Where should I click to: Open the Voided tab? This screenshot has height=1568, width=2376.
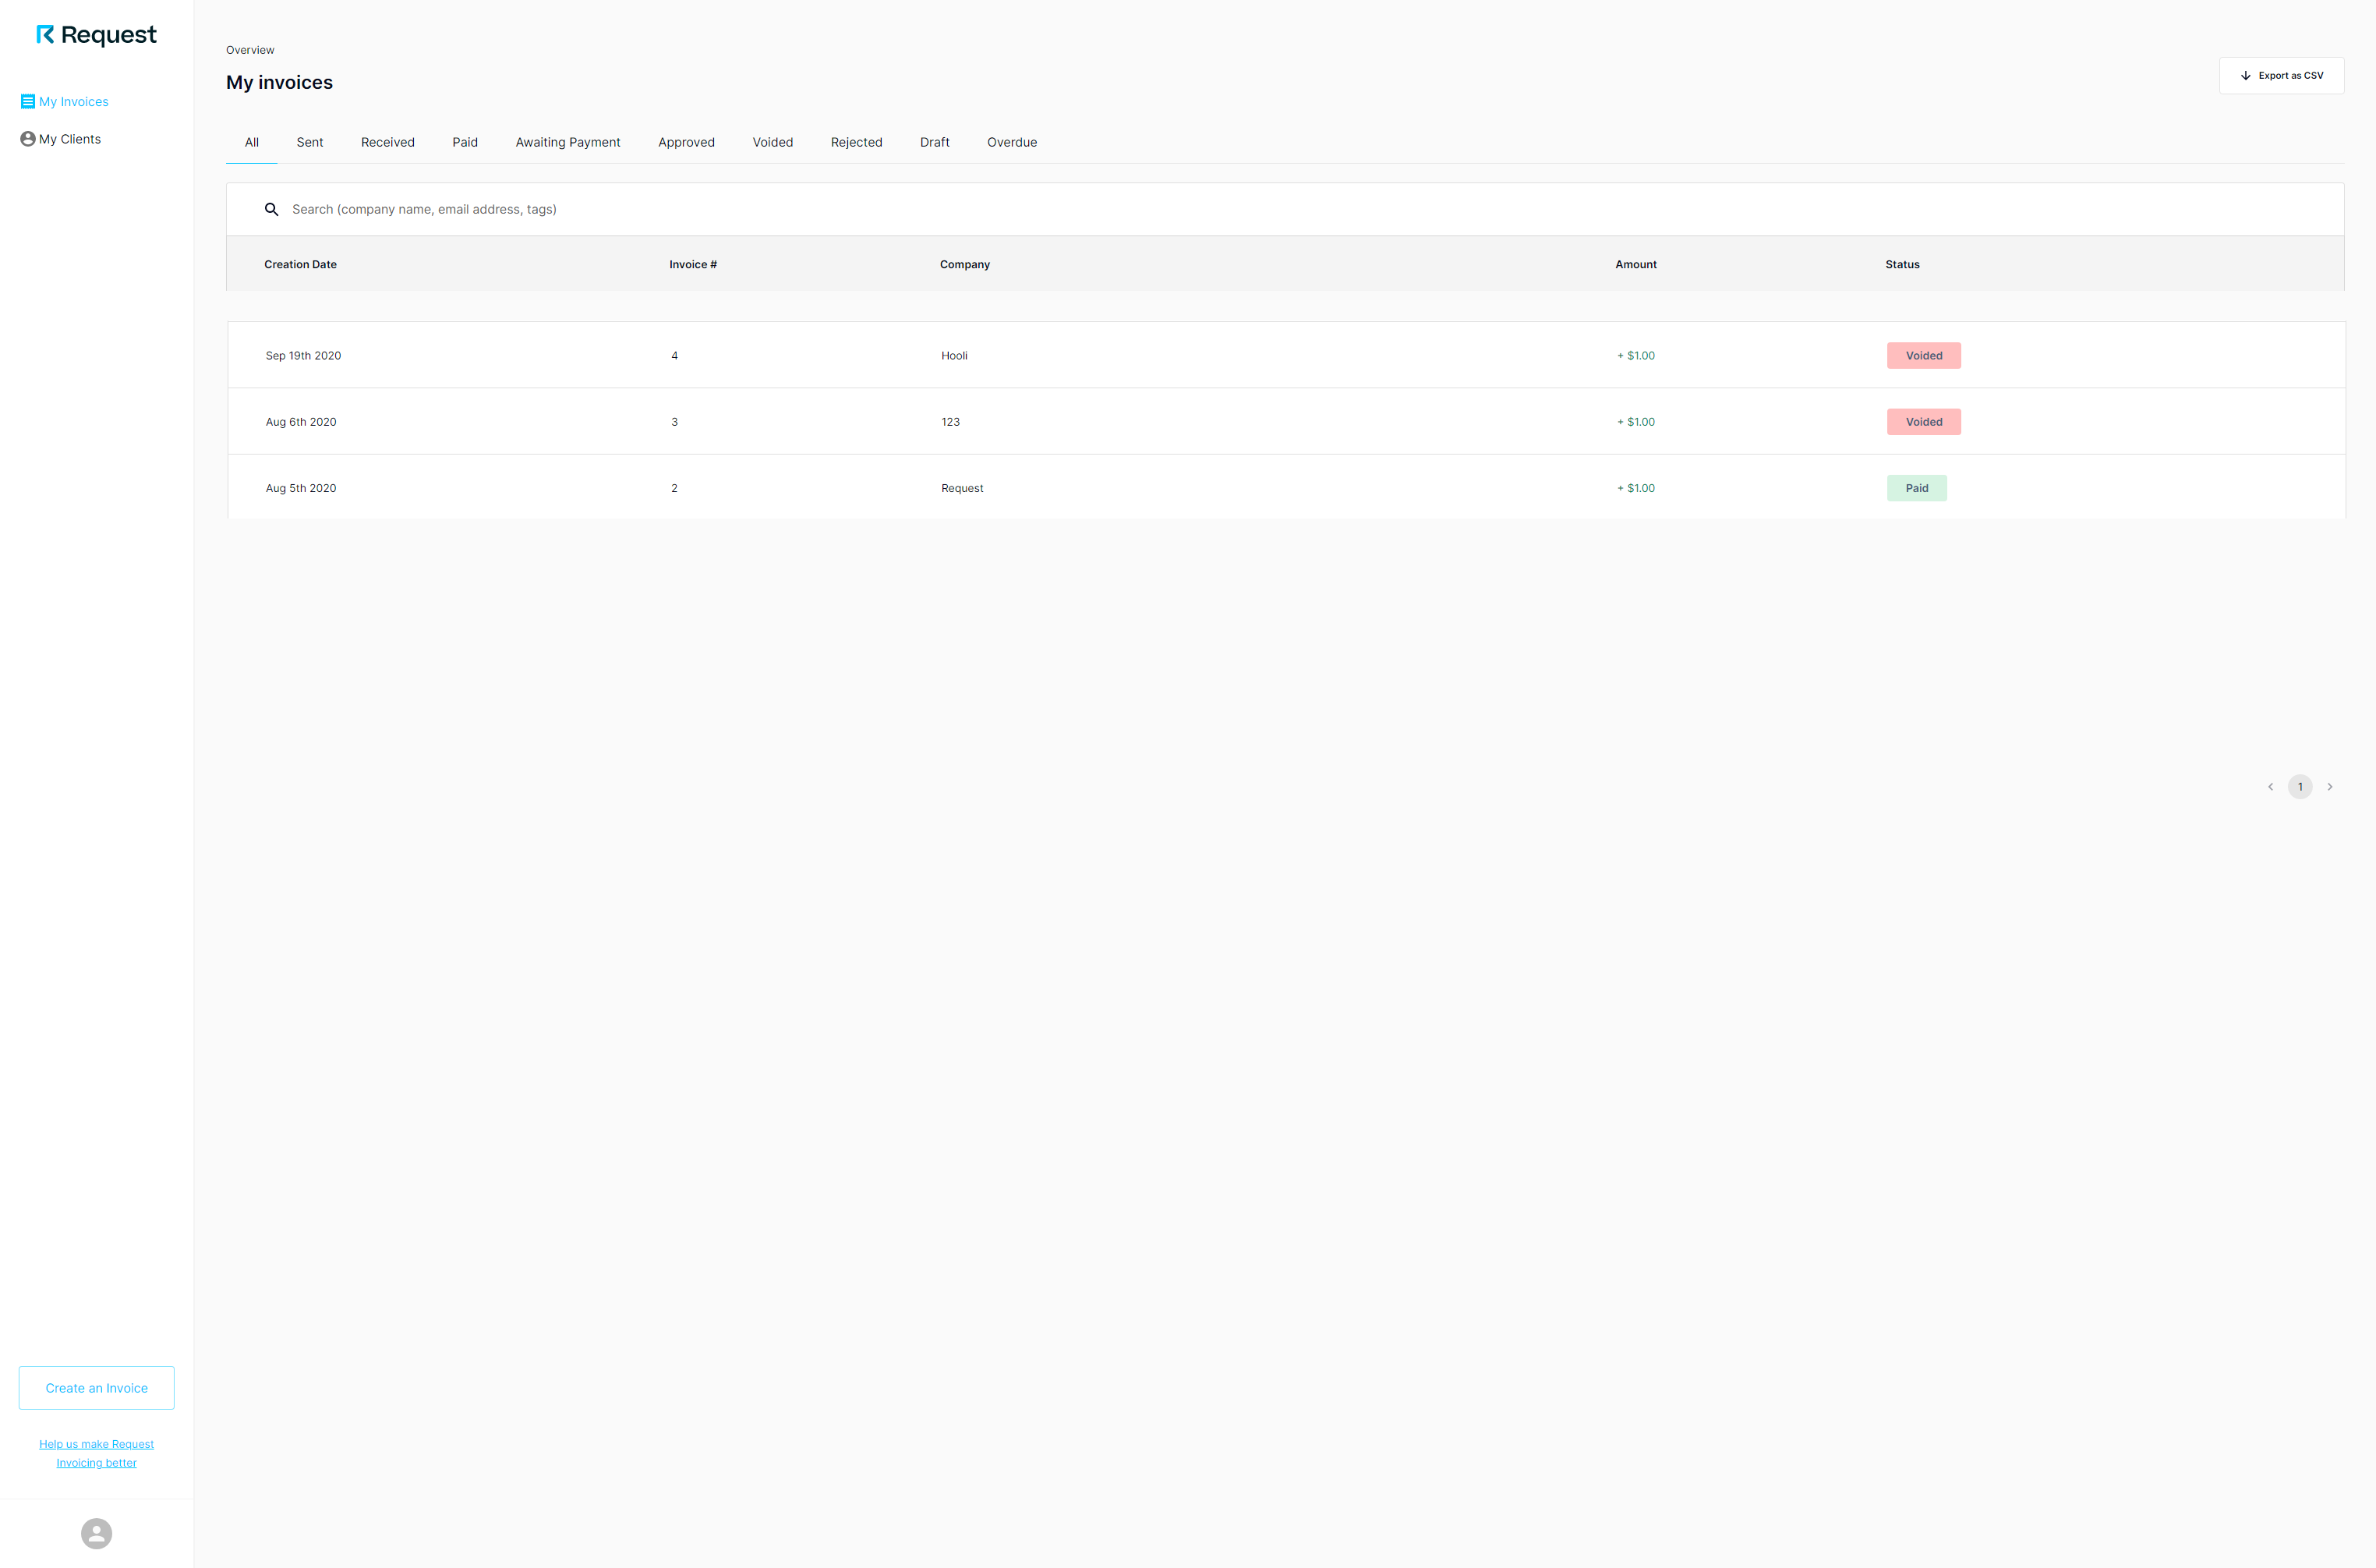point(773,142)
